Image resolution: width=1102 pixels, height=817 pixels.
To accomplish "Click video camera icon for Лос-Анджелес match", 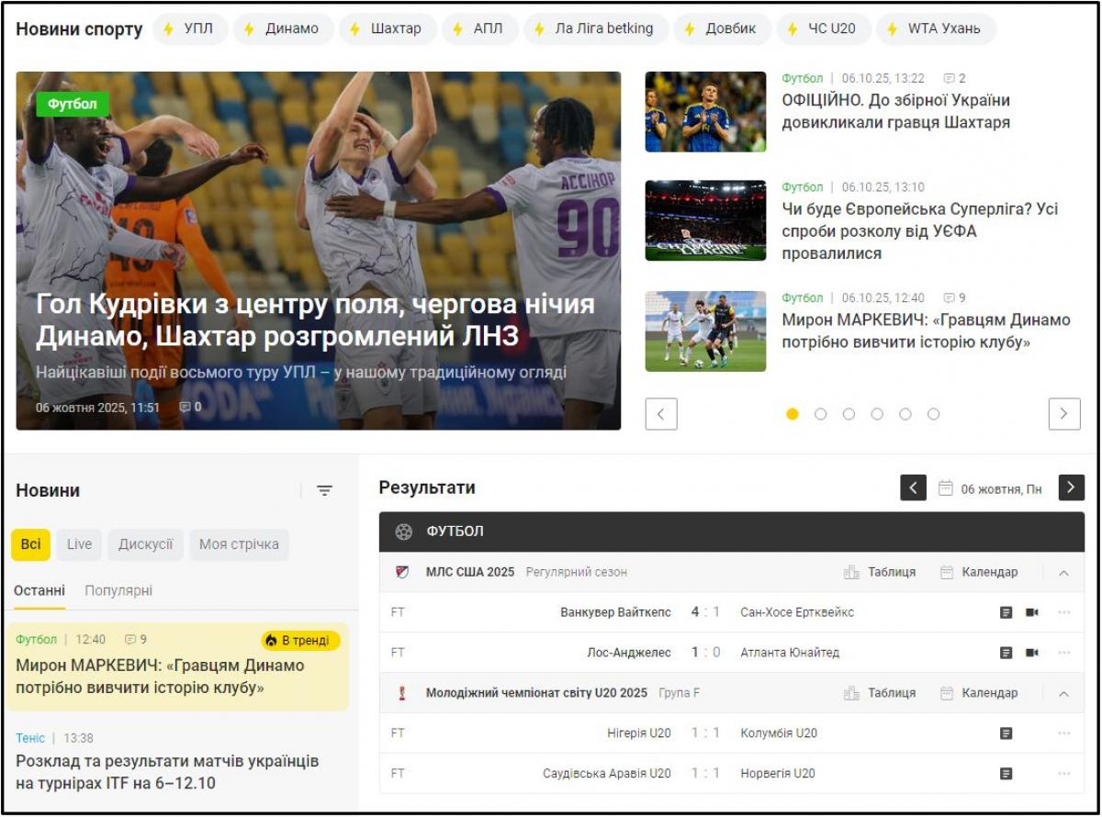I will click(1032, 653).
